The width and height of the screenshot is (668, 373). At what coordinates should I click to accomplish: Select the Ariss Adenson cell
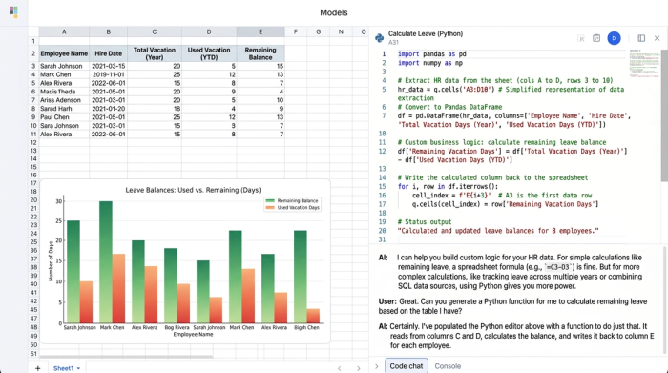(64, 100)
